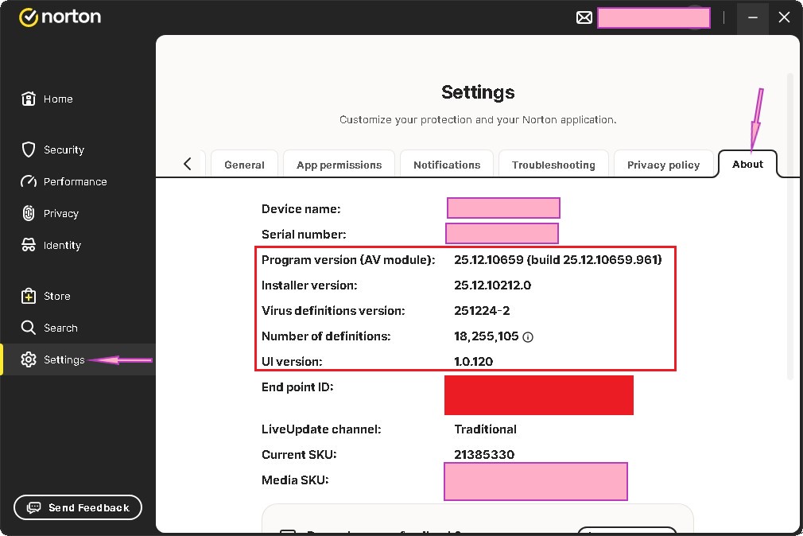Open the Troubleshooting tab
This screenshot has height=536, width=803.
(x=553, y=165)
